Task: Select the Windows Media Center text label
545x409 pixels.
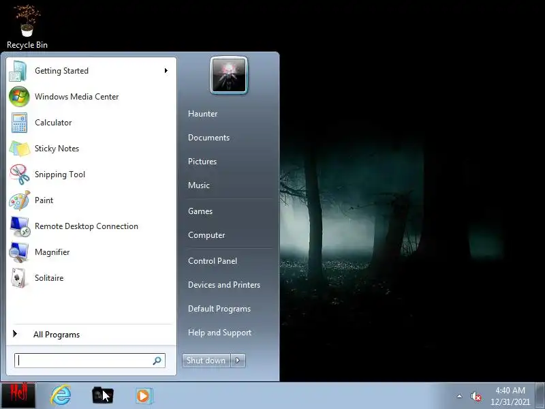Action: [x=77, y=97]
